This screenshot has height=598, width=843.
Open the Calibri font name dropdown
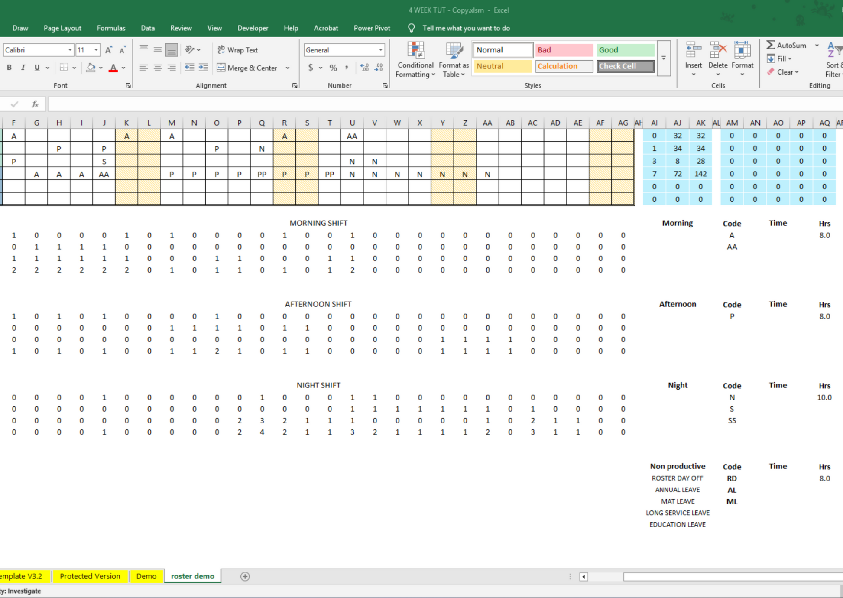click(x=70, y=50)
